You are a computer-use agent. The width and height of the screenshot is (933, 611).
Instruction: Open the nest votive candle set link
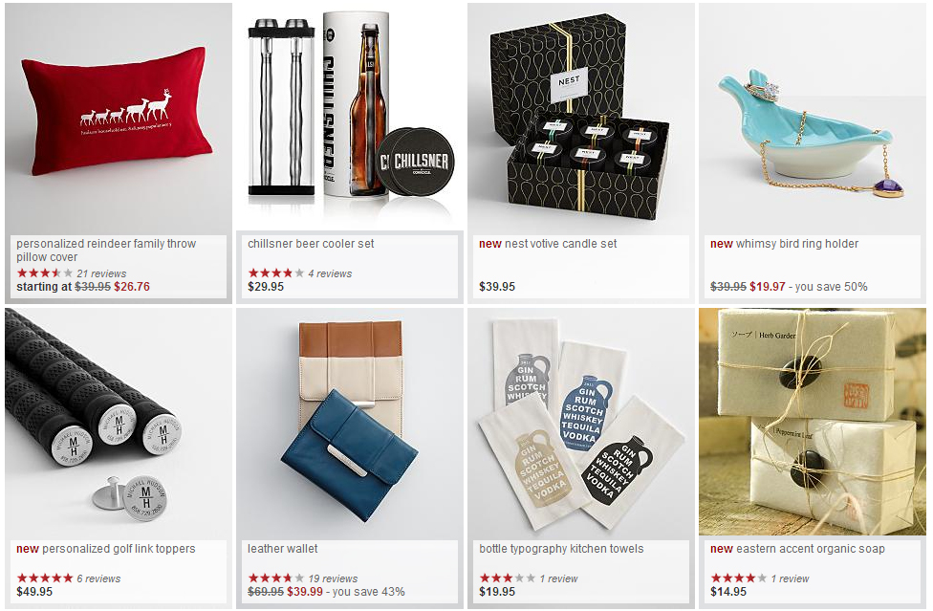pos(560,244)
